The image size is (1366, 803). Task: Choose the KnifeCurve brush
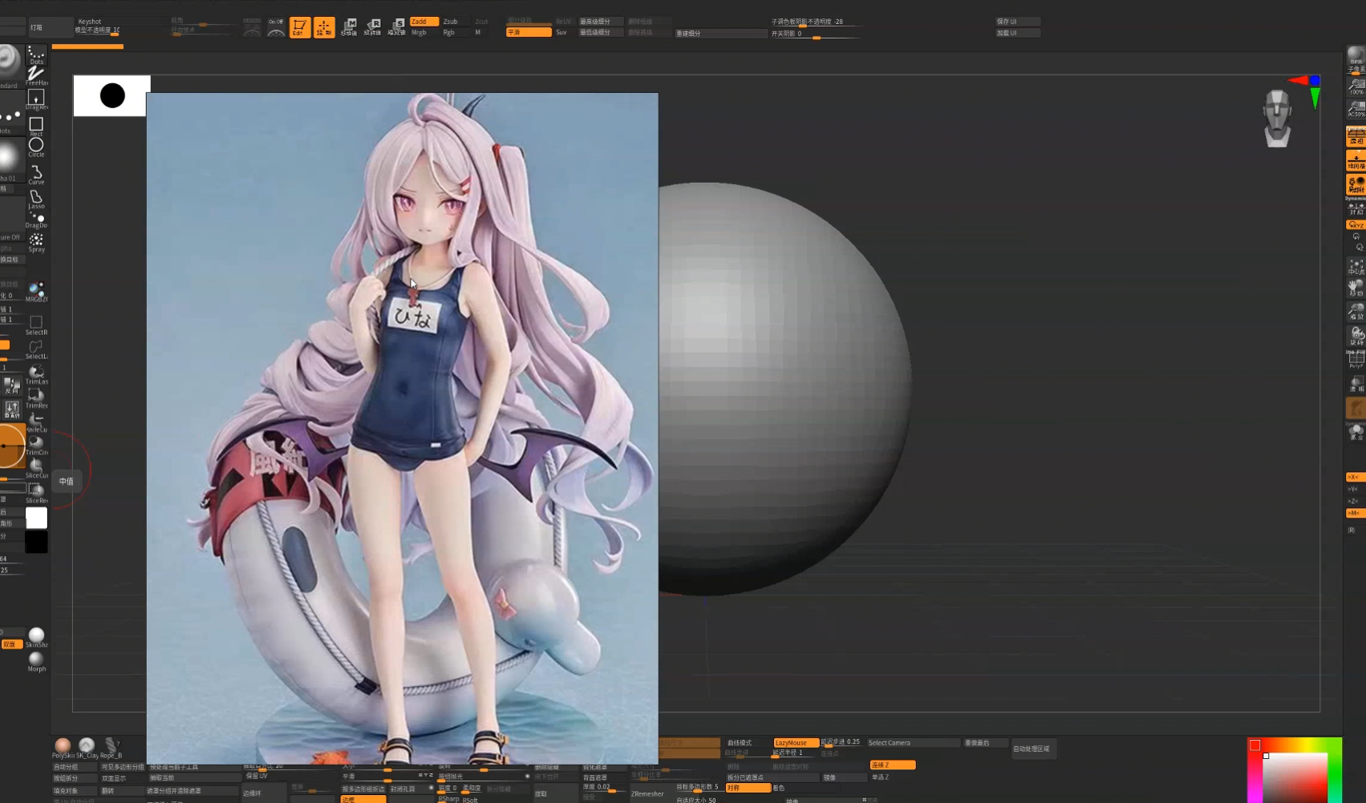36,422
